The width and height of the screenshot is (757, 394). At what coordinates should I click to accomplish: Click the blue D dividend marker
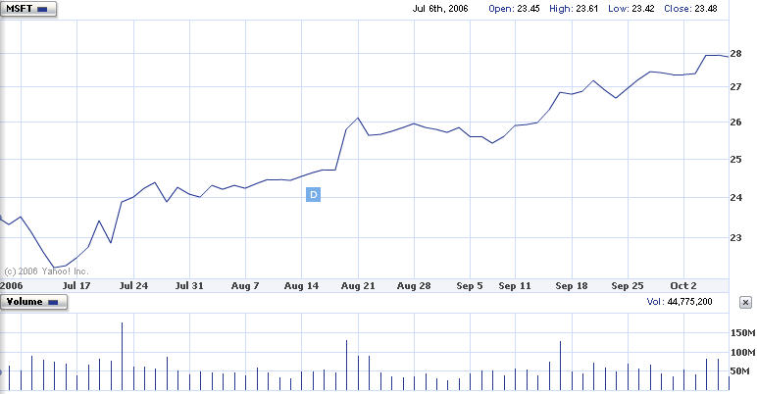(x=314, y=196)
